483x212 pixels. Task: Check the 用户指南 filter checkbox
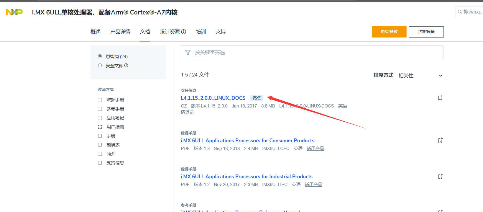pyautogui.click(x=100, y=127)
